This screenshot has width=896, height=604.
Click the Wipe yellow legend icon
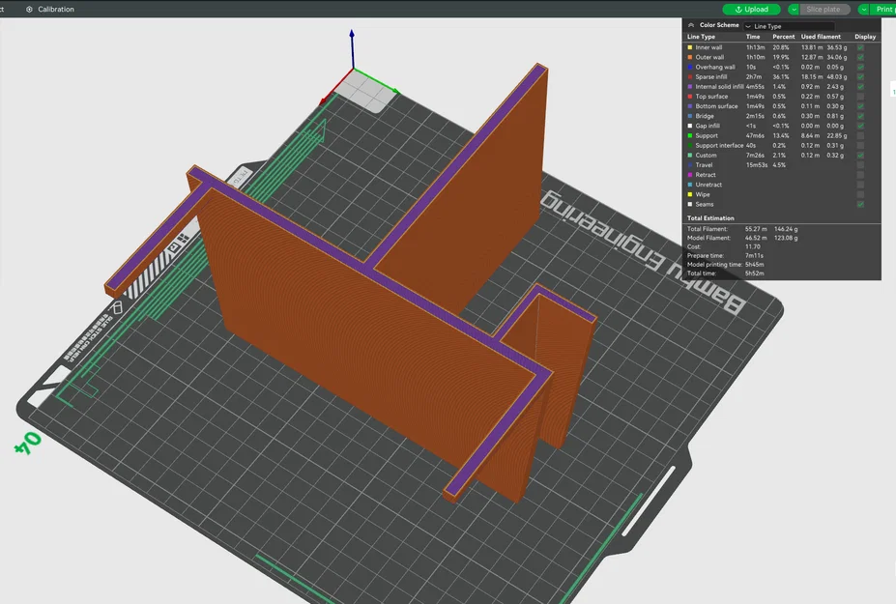click(690, 194)
